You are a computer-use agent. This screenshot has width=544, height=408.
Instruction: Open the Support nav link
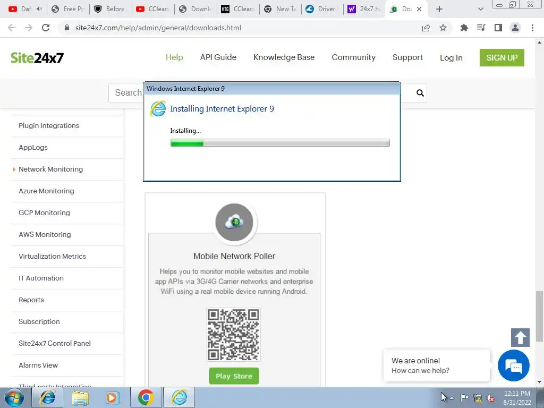point(407,57)
